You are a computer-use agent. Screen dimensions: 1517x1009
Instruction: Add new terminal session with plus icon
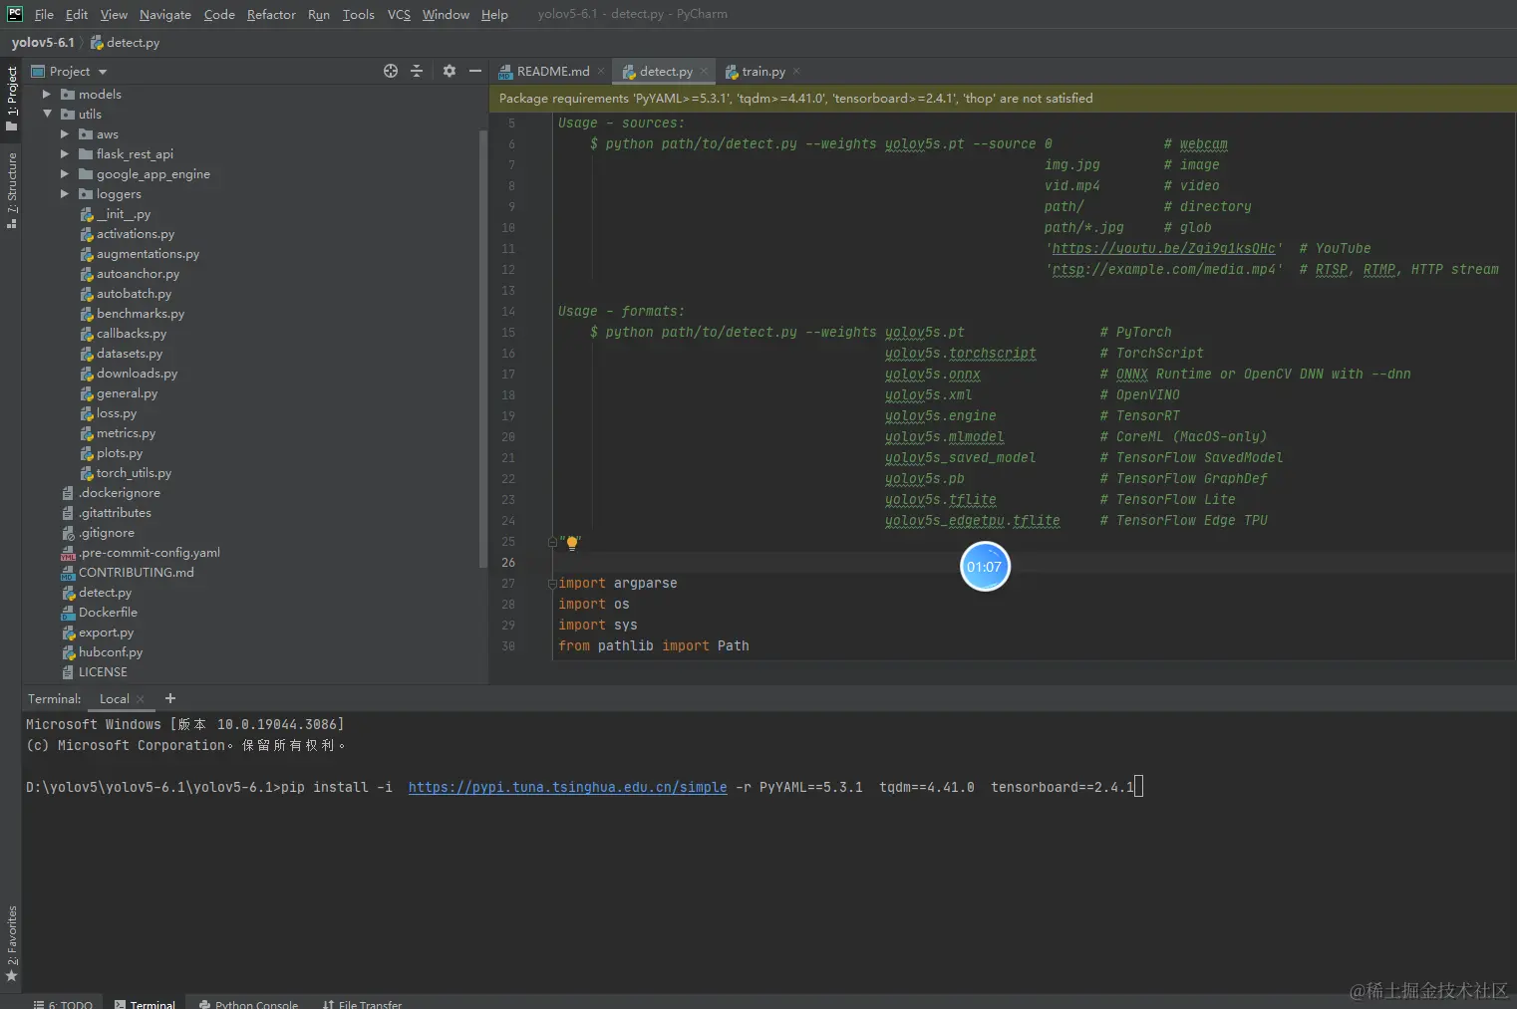tap(170, 698)
